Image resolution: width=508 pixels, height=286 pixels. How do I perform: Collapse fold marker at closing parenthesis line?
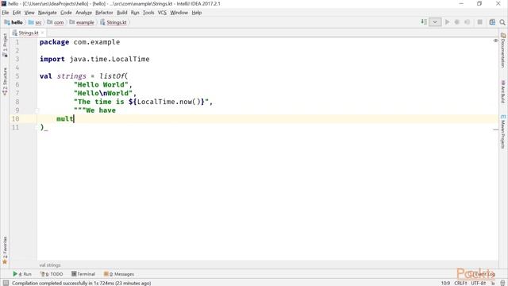[x=37, y=127]
